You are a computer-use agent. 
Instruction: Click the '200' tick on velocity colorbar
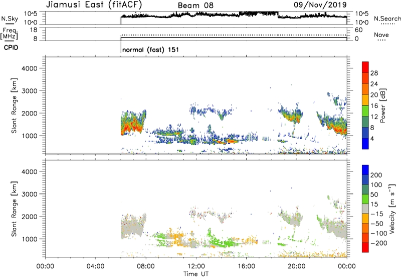(x=376, y=175)
